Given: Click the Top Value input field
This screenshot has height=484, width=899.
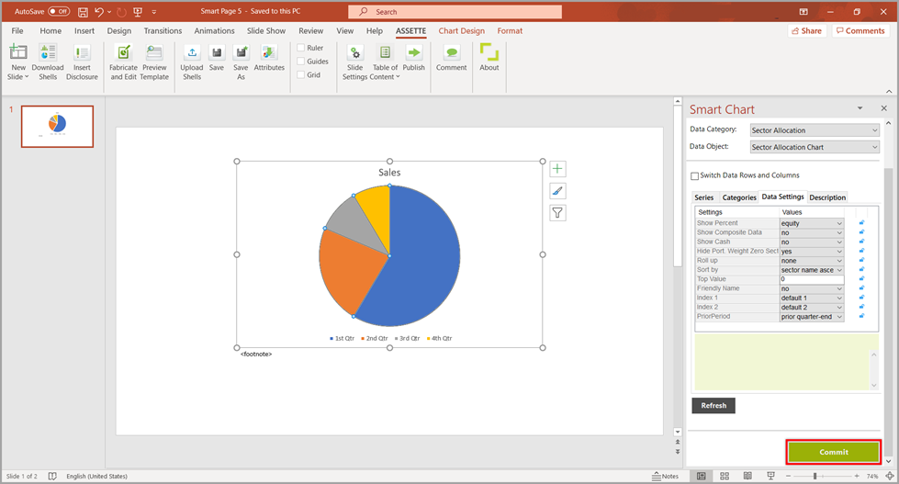Looking at the screenshot, I should 812,279.
